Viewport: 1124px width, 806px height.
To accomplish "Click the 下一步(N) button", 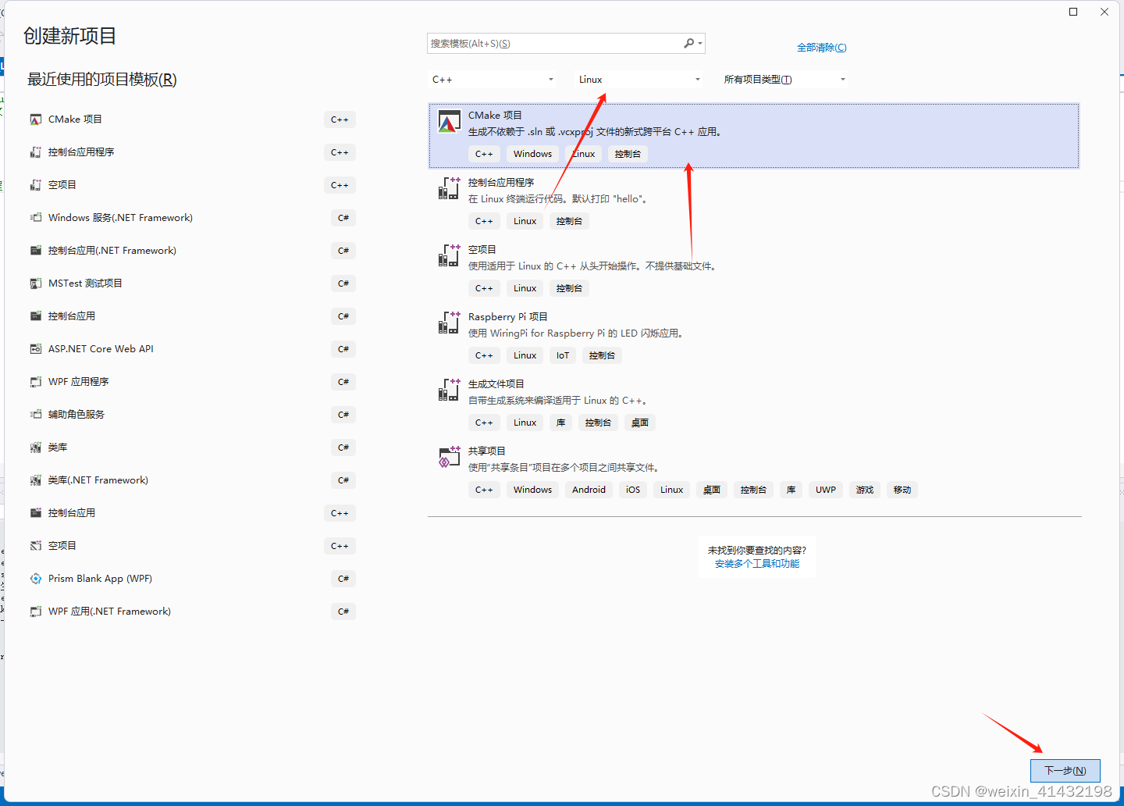I will point(1065,770).
